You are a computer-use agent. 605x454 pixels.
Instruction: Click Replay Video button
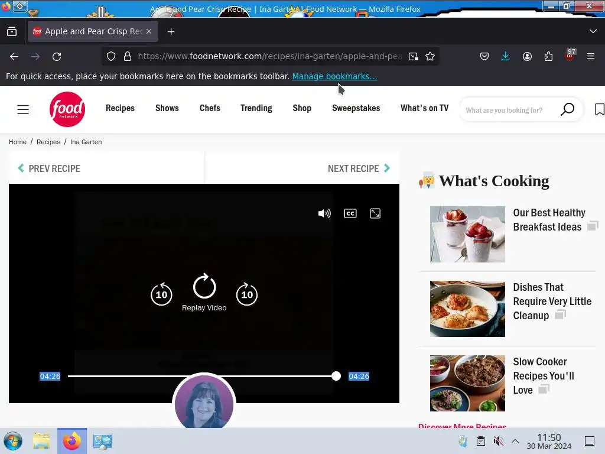pyautogui.click(x=204, y=292)
